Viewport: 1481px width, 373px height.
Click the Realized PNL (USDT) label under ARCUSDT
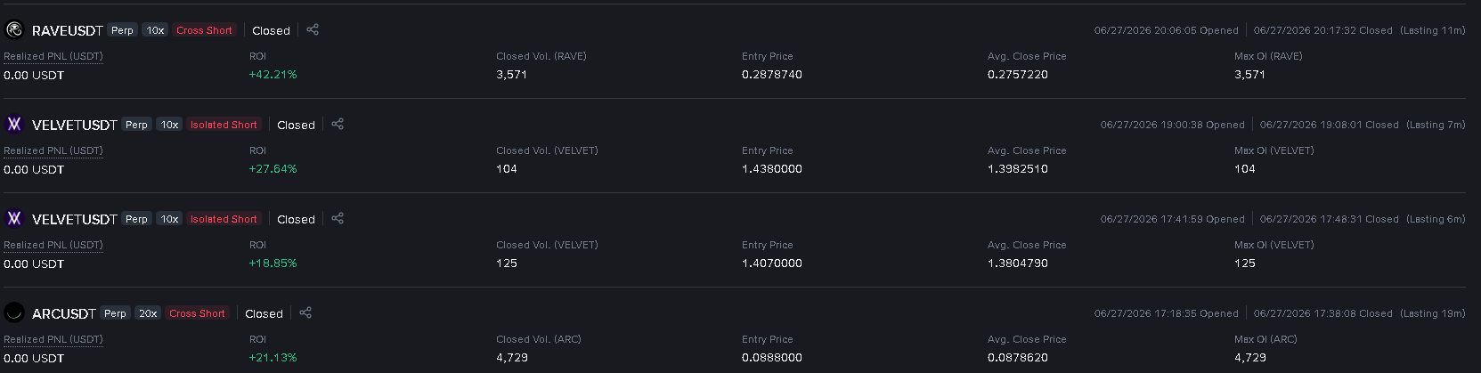(x=53, y=339)
